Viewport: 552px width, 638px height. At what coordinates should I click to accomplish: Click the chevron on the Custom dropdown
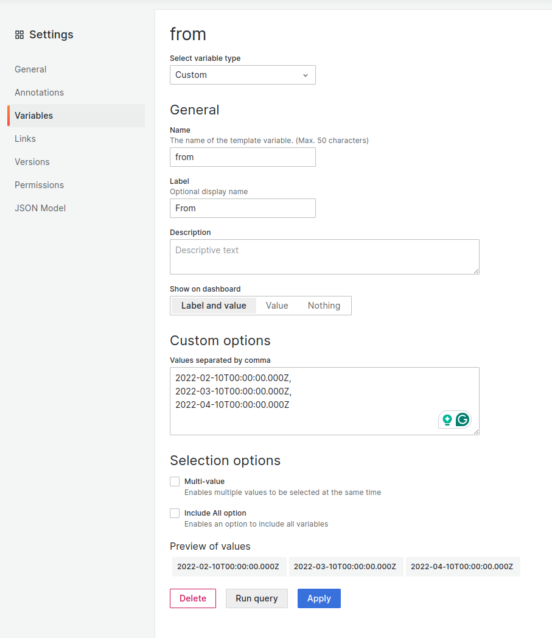tap(306, 75)
